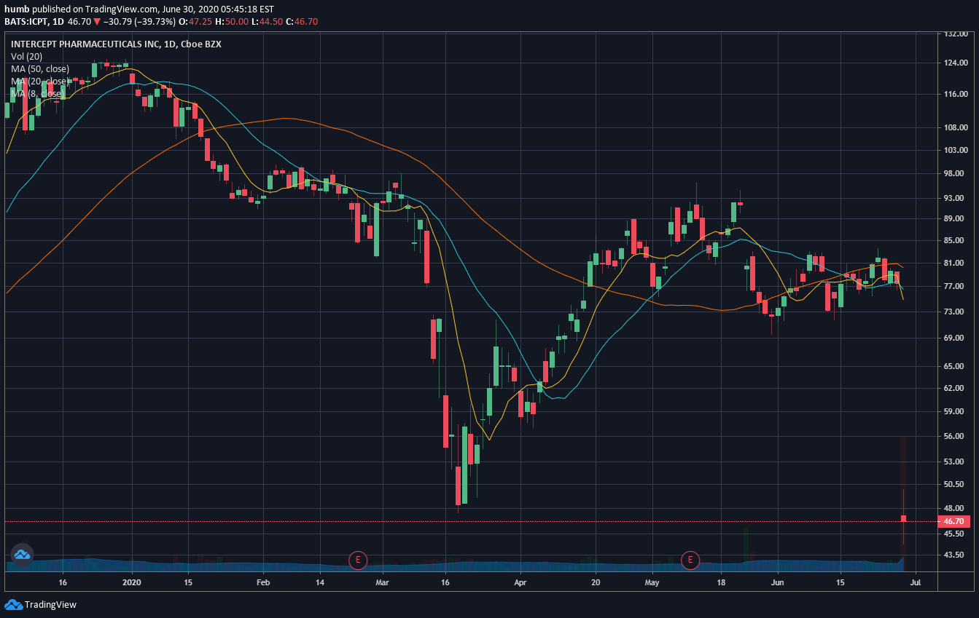
Task: Click the Feb label on the time axis
Action: coord(263,582)
